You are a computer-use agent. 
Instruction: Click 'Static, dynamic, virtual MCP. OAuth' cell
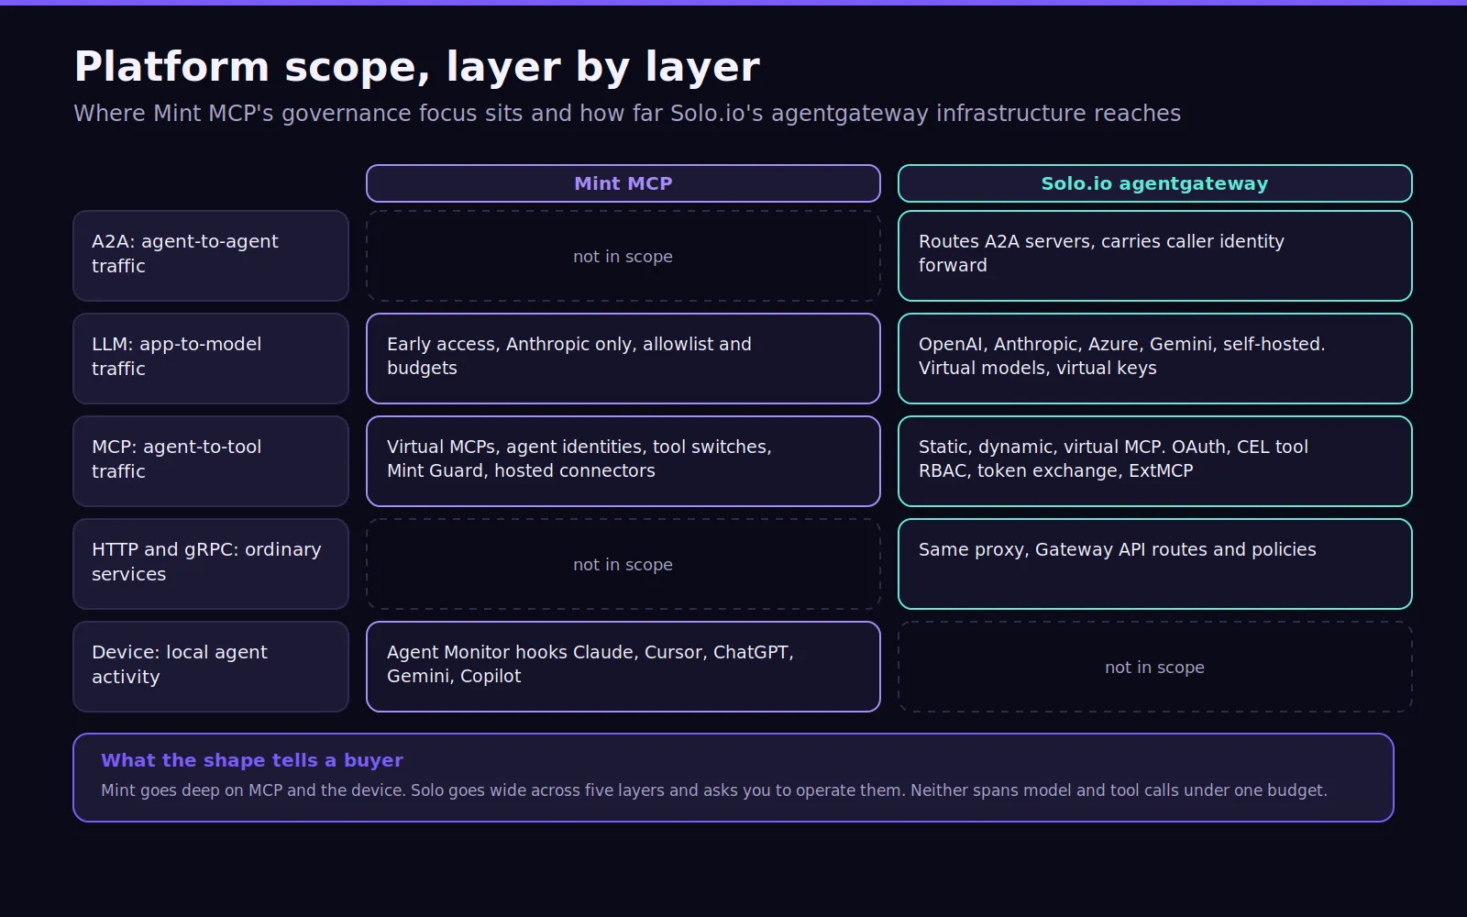point(1155,461)
